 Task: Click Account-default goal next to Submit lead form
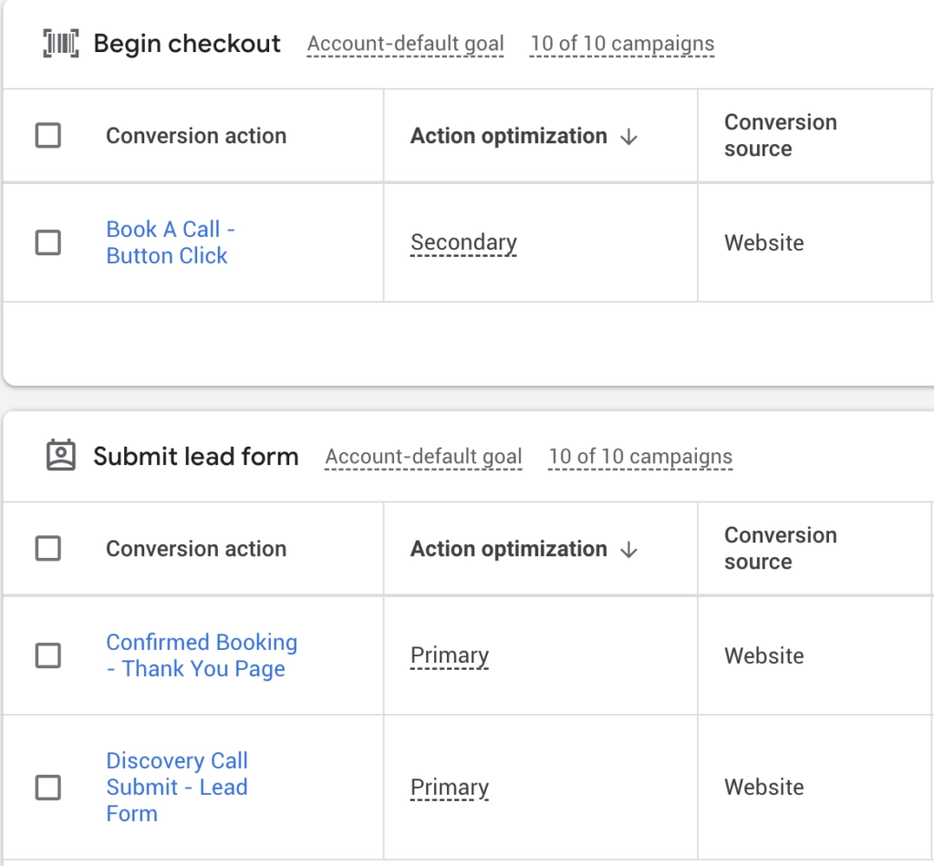pos(422,456)
